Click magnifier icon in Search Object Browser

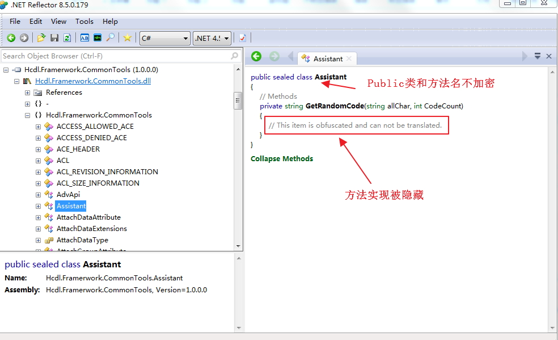[234, 56]
